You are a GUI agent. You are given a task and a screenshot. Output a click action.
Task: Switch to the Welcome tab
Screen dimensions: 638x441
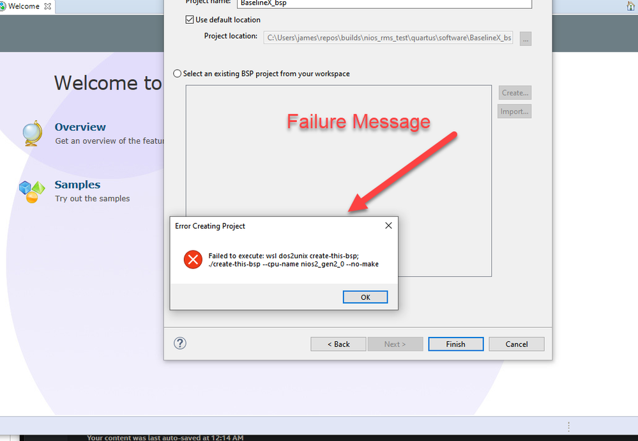pos(24,6)
